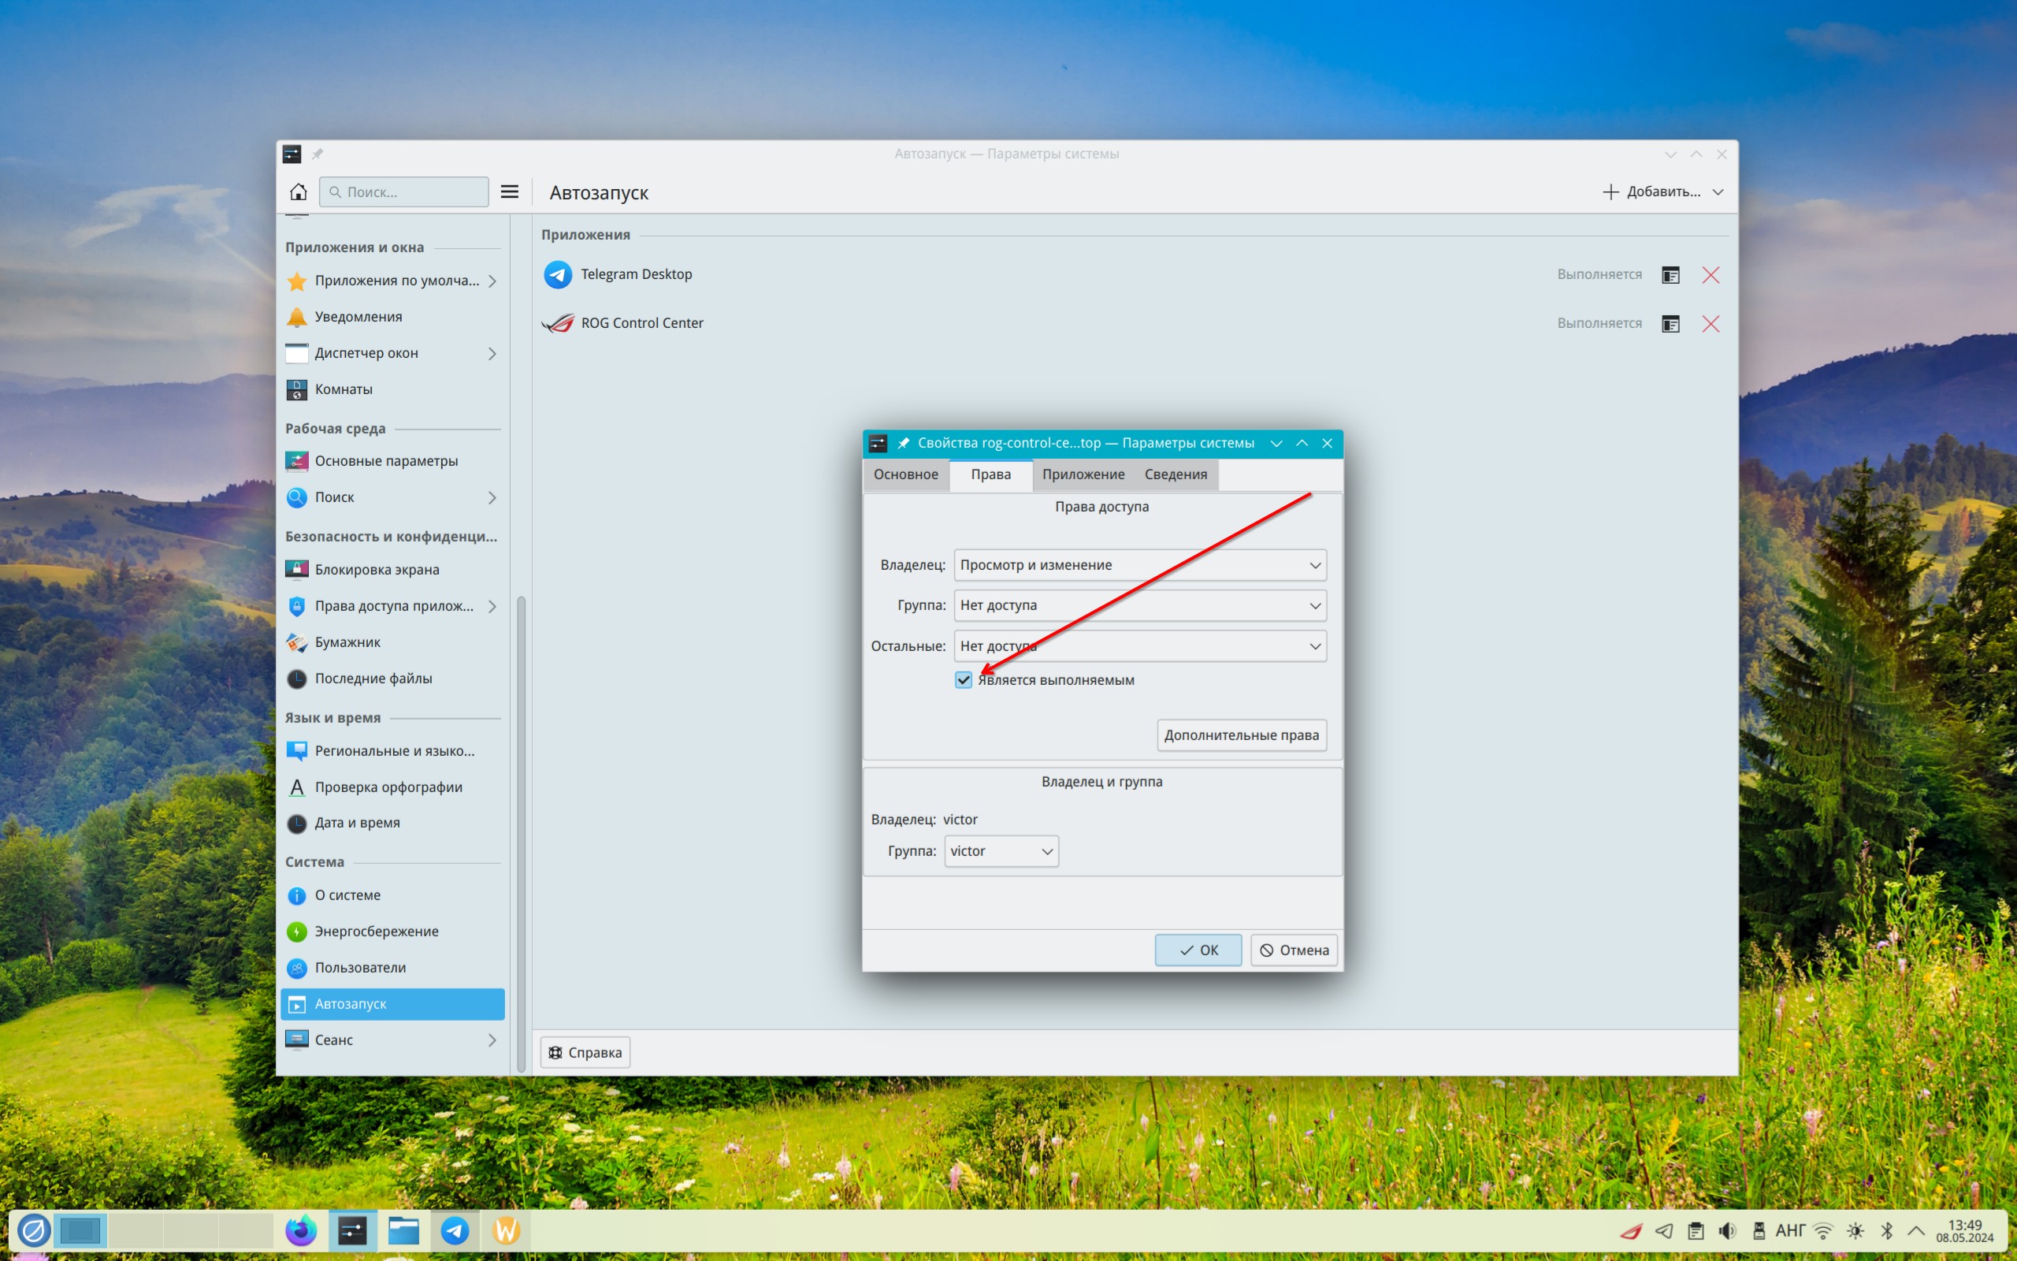Open properties icon for ROG Control Center
The image size is (2017, 1261).
coord(1670,324)
